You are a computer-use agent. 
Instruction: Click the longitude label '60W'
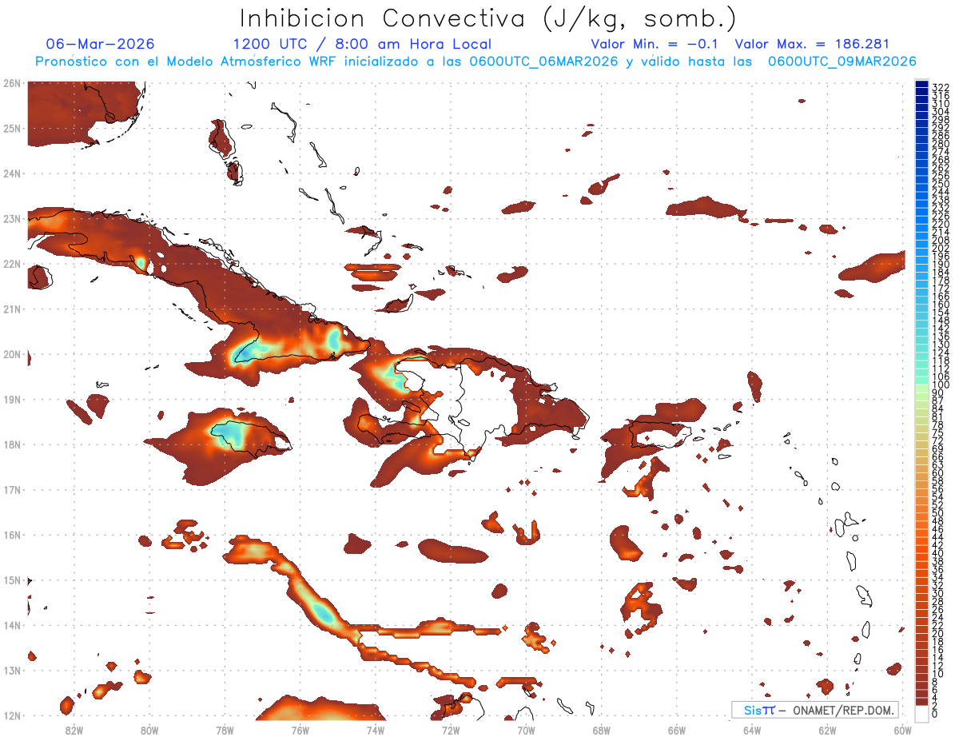(x=902, y=729)
